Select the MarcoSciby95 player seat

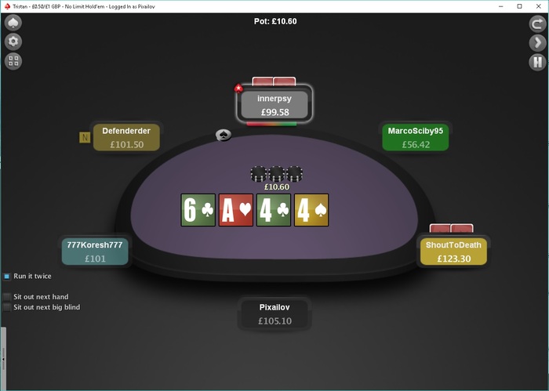click(415, 137)
